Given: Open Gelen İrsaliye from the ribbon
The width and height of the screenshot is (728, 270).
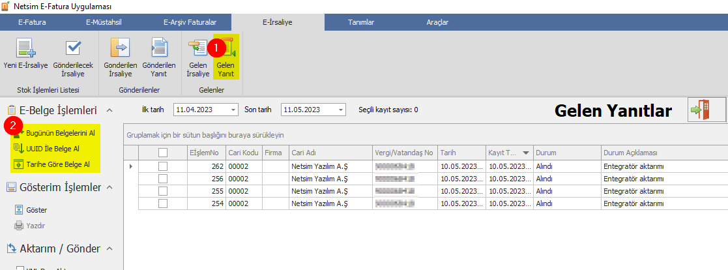Looking at the screenshot, I should pyautogui.click(x=197, y=59).
